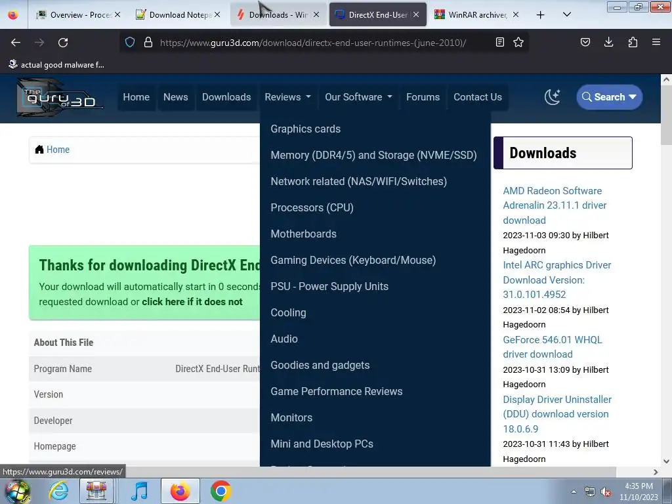Click the Guru3D logo
Screen dimensions: 672x504
pos(60,98)
